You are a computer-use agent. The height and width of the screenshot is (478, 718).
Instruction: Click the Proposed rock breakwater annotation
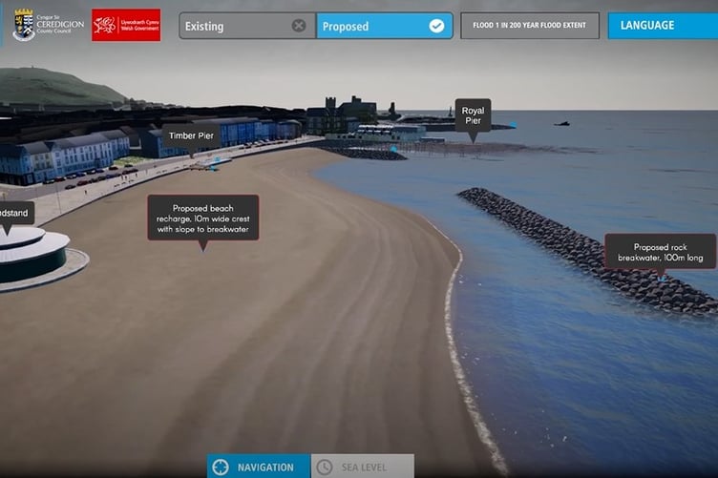tap(660, 252)
